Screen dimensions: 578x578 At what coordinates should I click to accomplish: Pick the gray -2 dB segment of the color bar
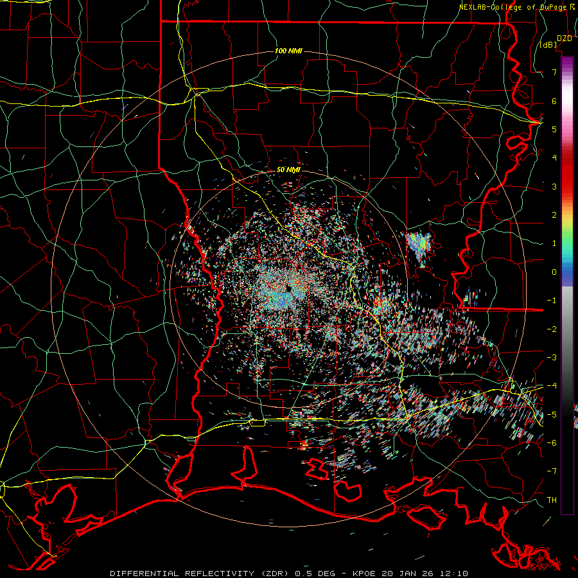tap(567, 329)
